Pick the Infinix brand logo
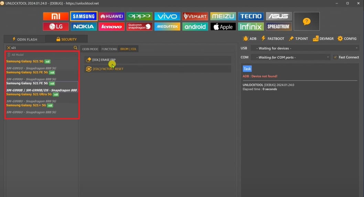The height and width of the screenshot is (197, 364). click(251, 27)
